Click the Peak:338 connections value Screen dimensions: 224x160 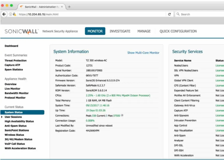[91, 116]
